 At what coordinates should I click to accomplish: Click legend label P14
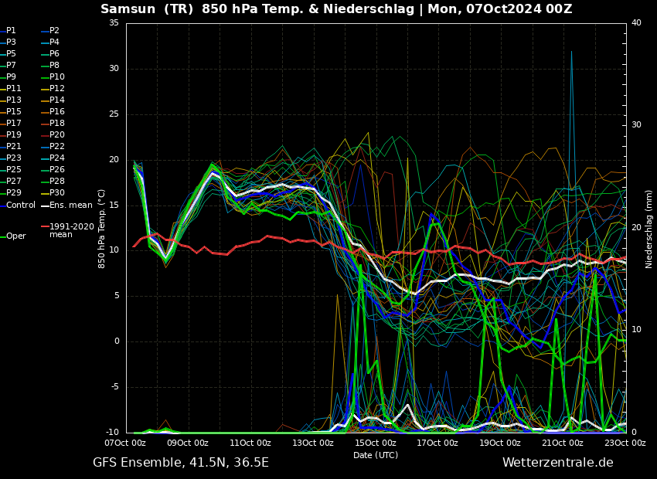[57, 100]
